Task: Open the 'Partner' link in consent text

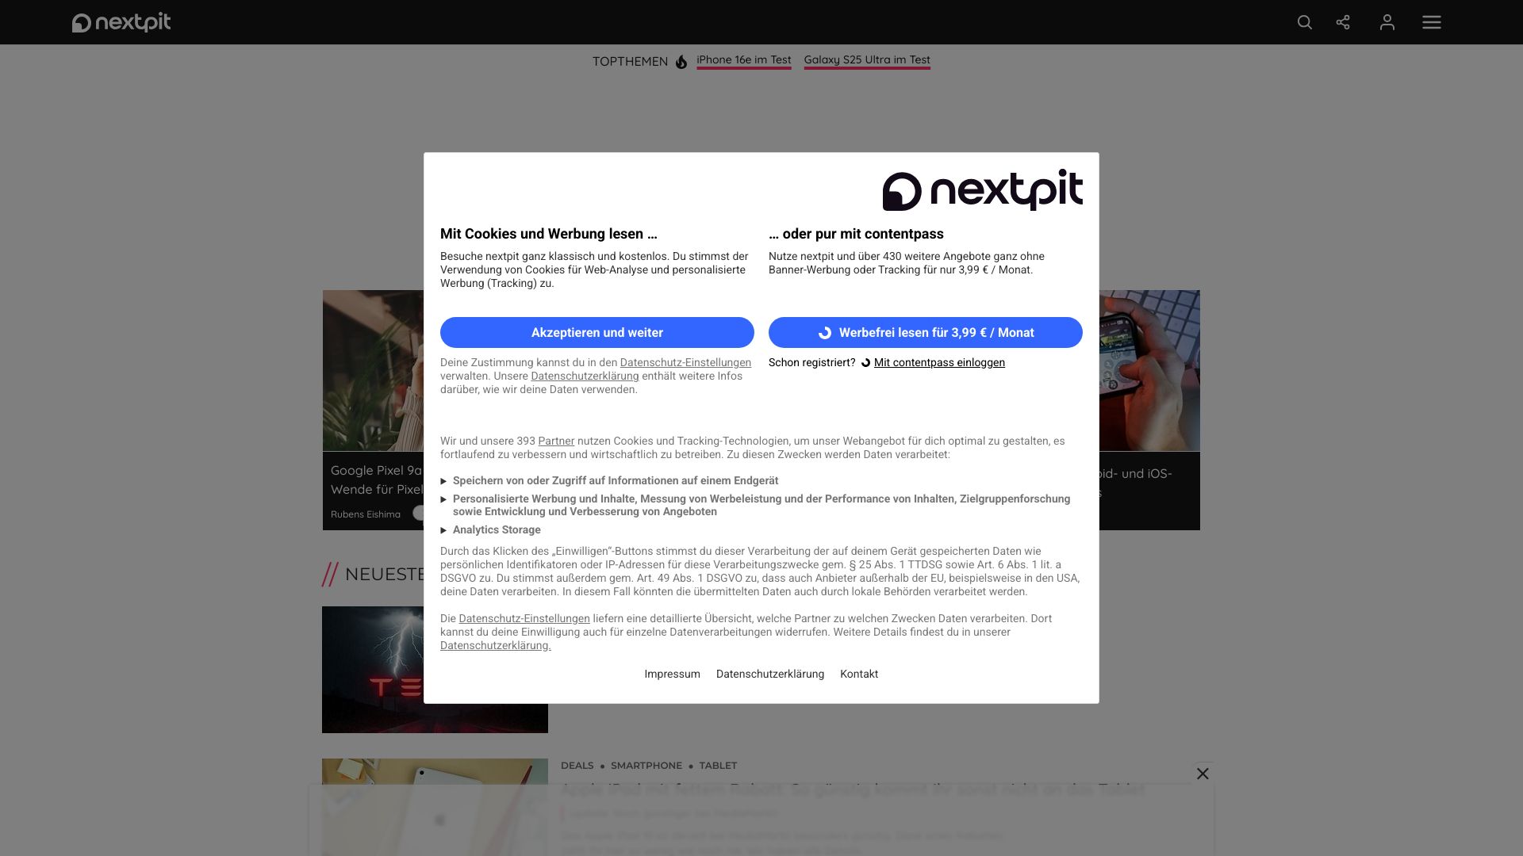Action: pos(555,441)
